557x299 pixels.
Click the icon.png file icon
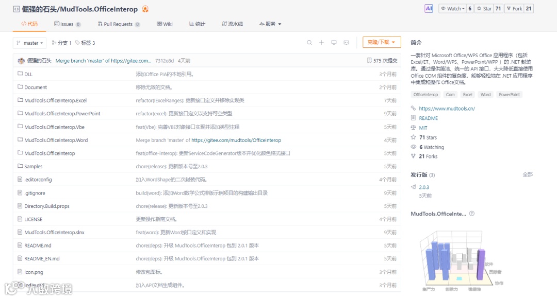[20, 272]
